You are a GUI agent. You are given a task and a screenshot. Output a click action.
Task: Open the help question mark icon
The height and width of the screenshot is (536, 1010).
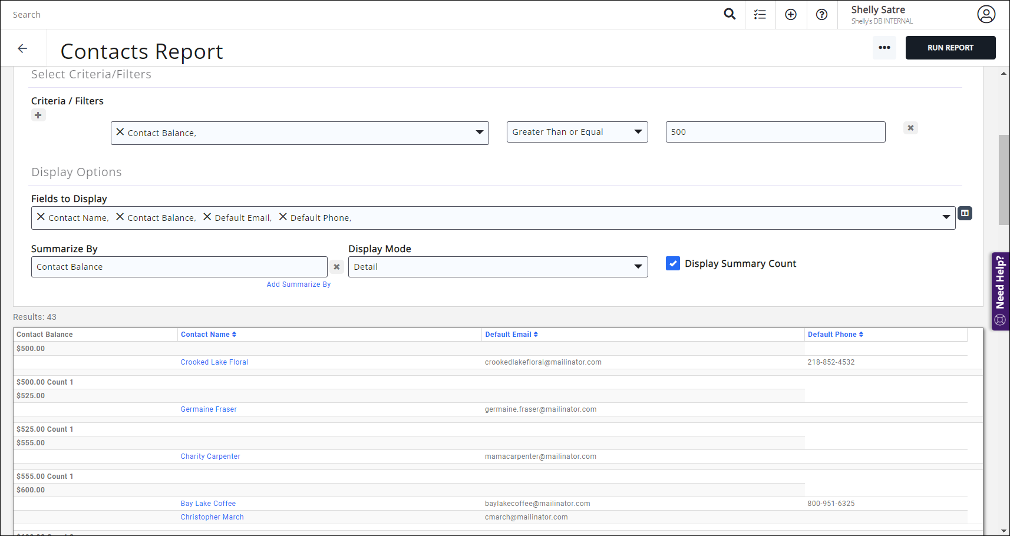(x=821, y=14)
